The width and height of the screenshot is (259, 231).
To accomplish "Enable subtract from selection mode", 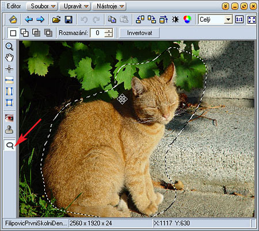I will pos(36,33).
